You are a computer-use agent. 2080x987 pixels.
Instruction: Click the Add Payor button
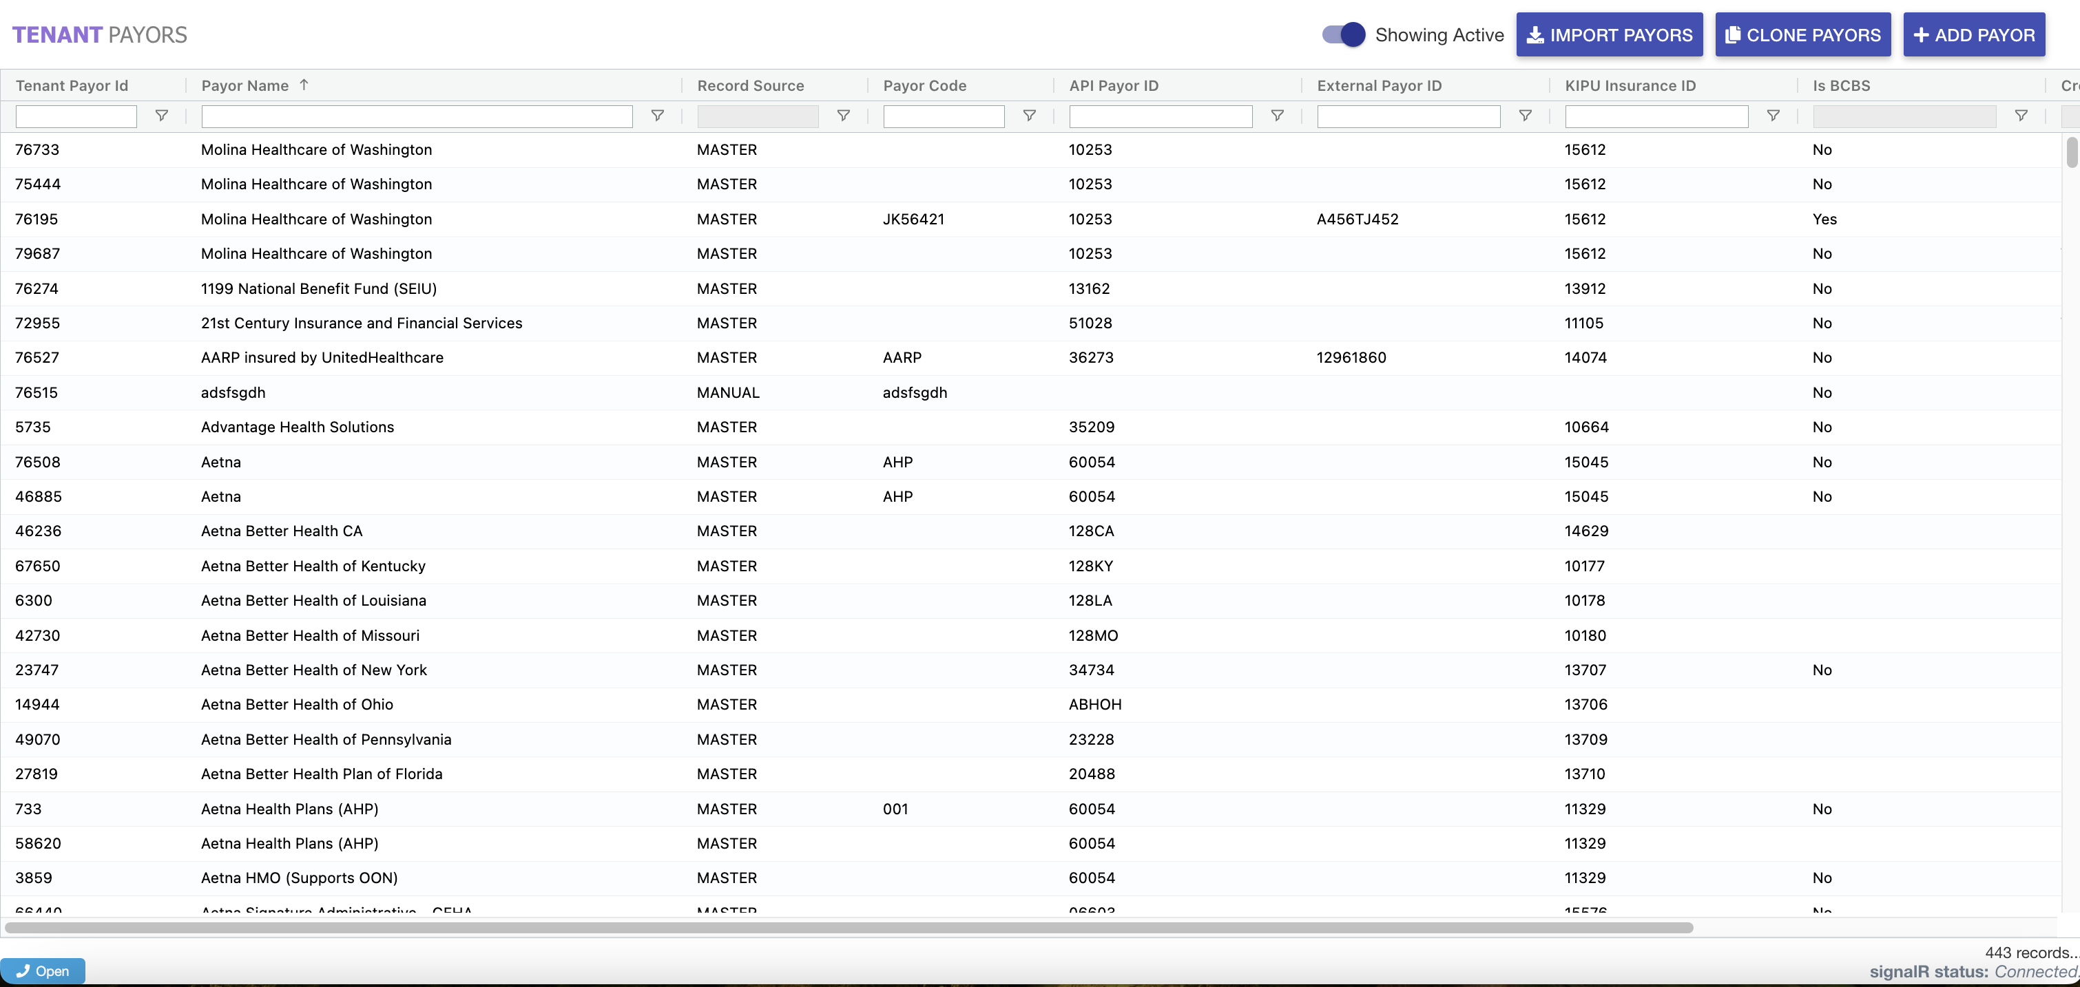pos(1973,34)
